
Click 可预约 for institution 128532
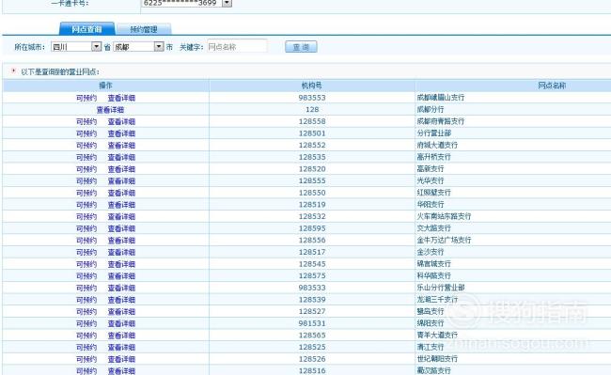86,216
